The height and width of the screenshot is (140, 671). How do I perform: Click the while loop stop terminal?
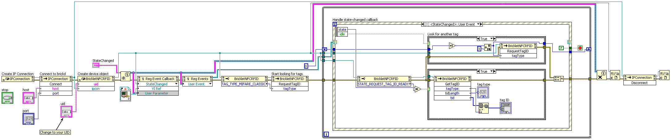point(580,48)
